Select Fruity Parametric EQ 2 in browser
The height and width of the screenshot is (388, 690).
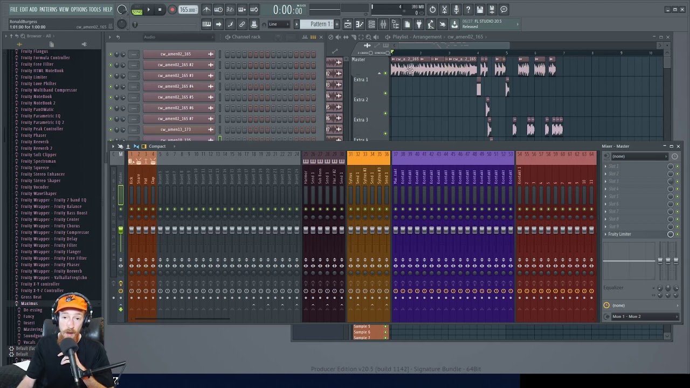coord(42,122)
